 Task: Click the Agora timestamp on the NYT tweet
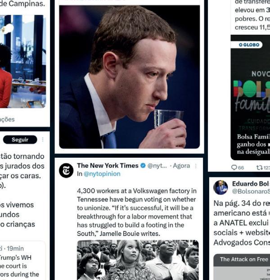click(x=181, y=166)
